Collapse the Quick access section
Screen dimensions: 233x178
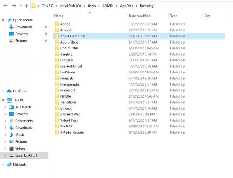click(3, 20)
